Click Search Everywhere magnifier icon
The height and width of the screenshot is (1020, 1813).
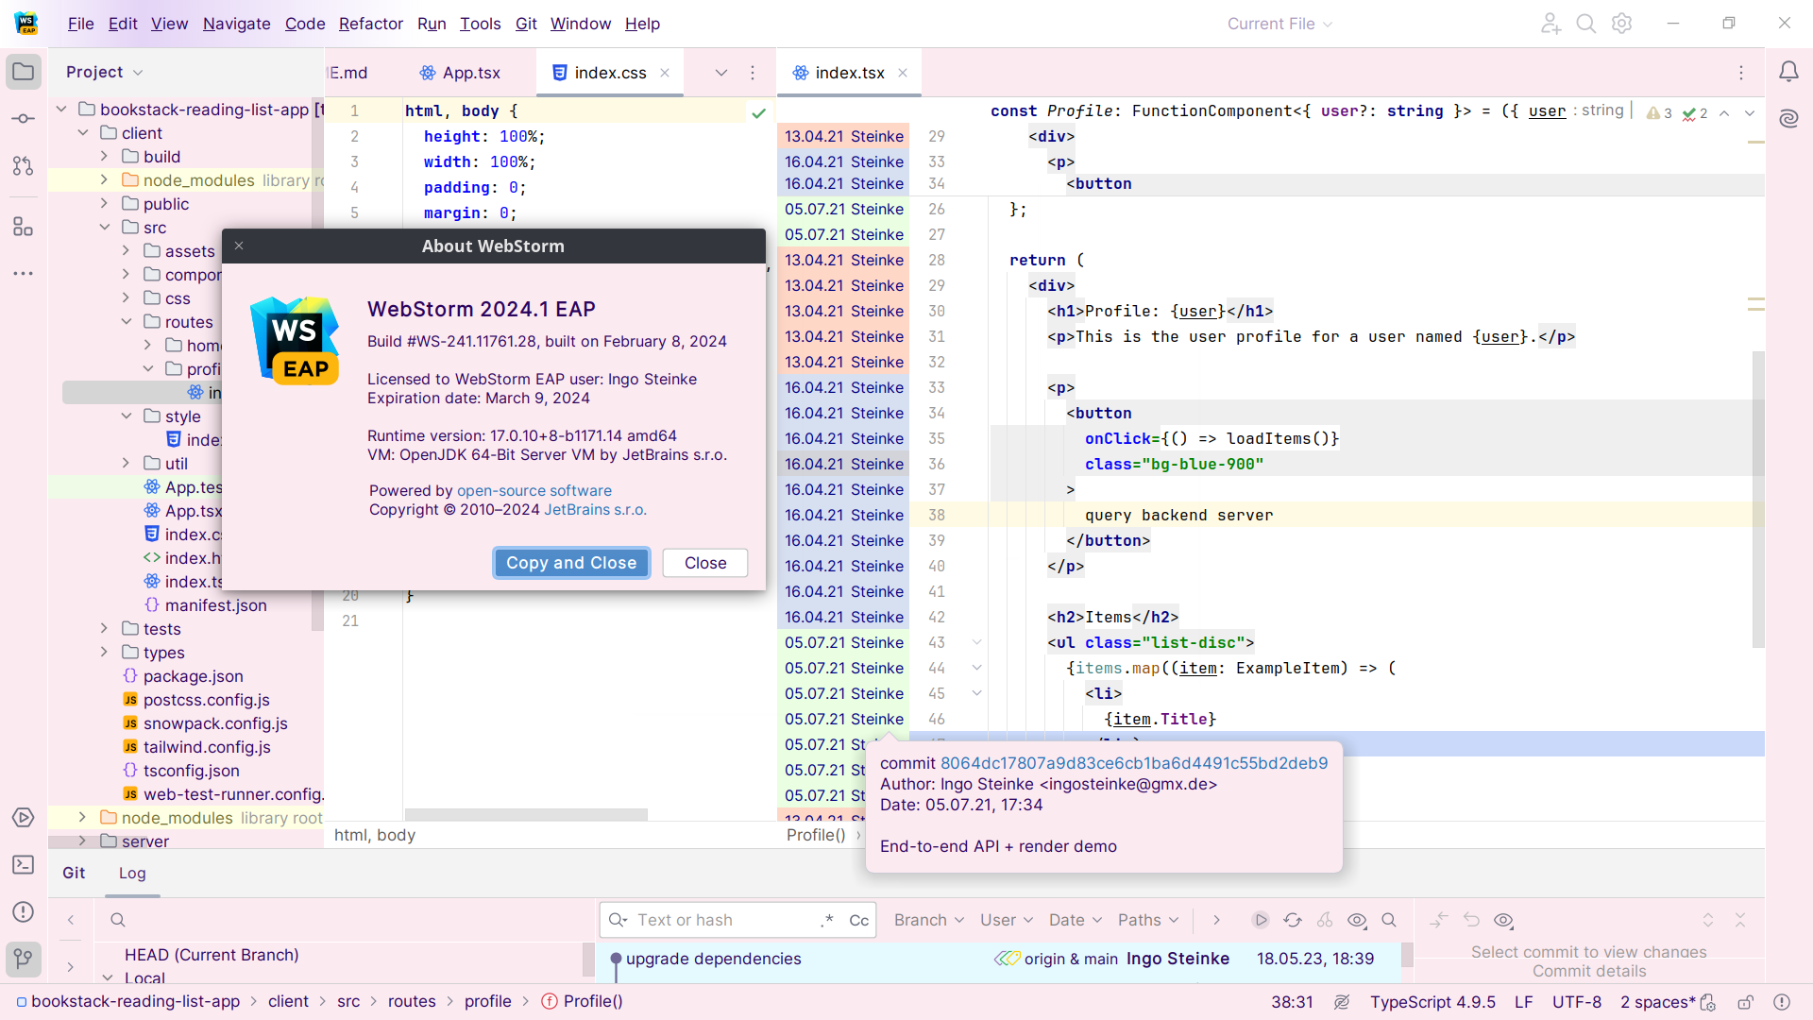[1586, 24]
